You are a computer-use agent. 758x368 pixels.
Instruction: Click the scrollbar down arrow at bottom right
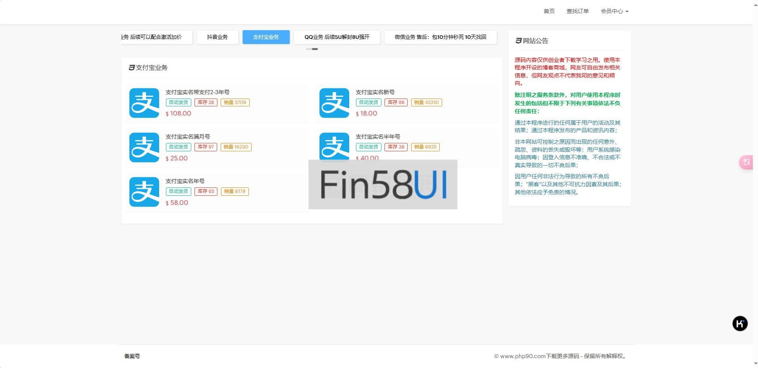click(x=755, y=363)
